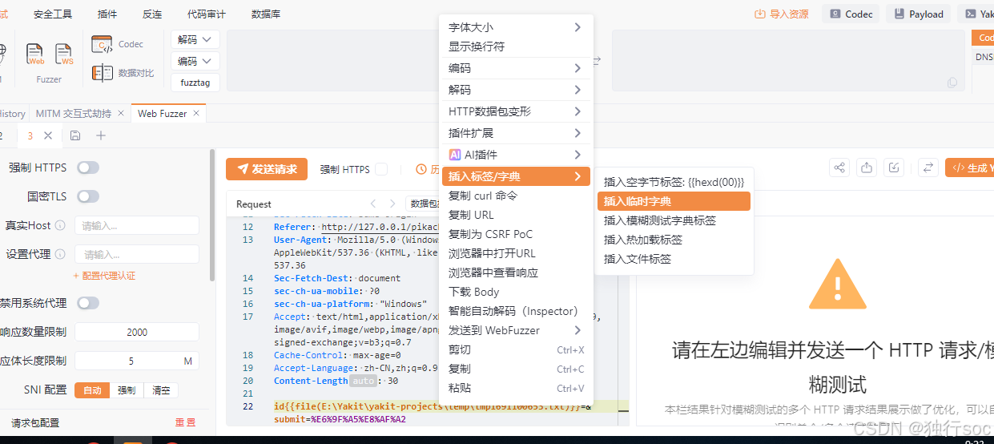
Task: Click the import-into-box icon above response
Action: [x=894, y=168]
